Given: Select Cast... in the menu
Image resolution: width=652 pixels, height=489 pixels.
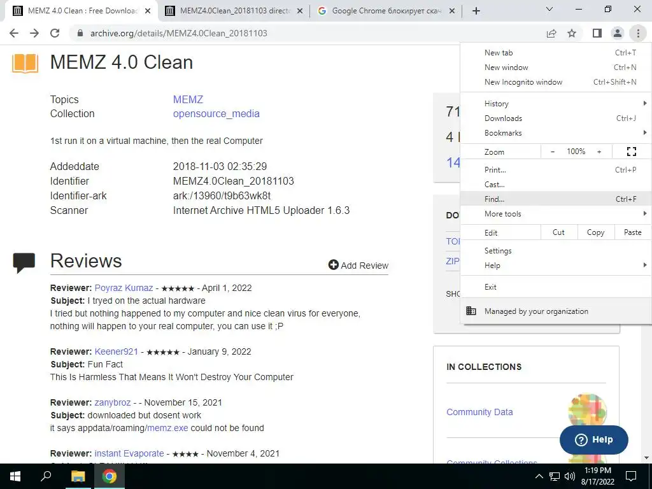Looking at the screenshot, I should pos(556,184).
